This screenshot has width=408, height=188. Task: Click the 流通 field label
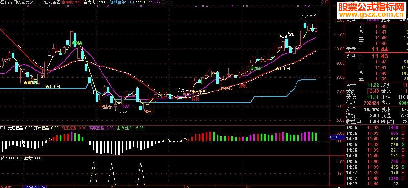click(x=386, y=115)
